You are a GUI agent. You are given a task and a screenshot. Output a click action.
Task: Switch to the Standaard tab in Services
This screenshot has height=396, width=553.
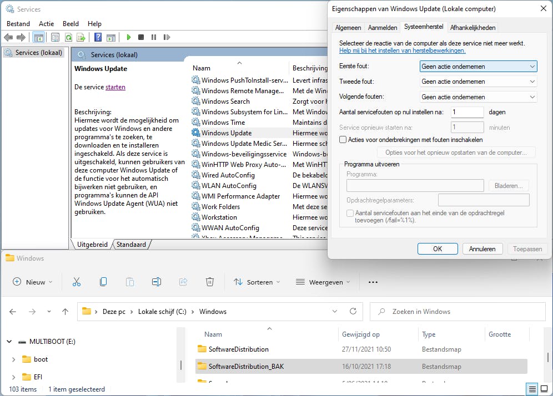point(131,245)
